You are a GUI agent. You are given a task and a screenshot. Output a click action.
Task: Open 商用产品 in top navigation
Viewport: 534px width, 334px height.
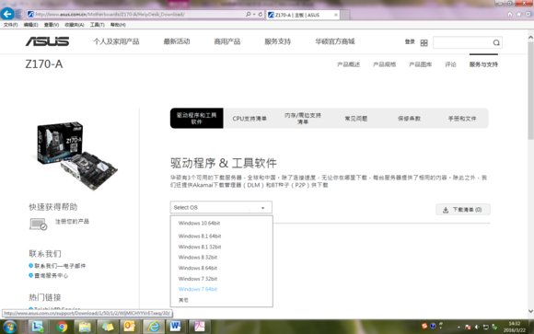coord(227,41)
